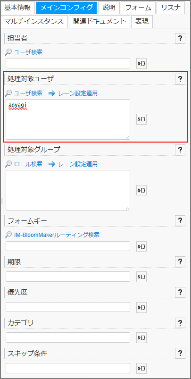
Task: Focus the 期限 input field
Action: click(x=68, y=277)
